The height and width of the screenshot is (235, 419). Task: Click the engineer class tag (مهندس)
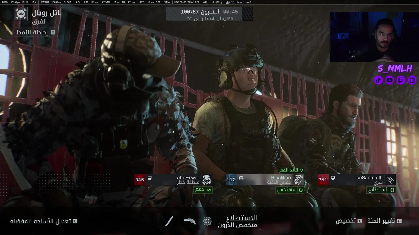(290, 190)
